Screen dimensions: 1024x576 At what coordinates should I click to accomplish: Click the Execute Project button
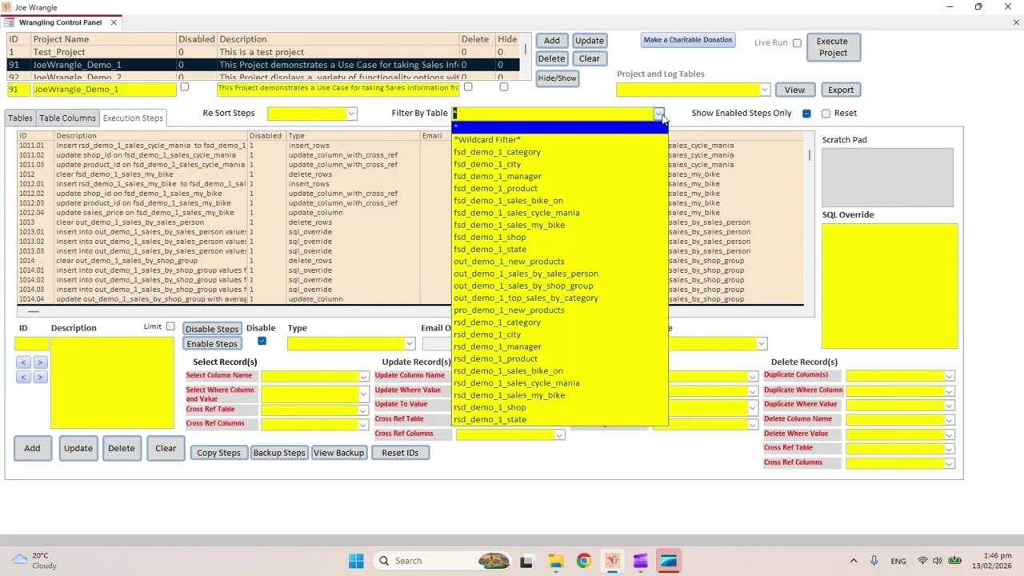tap(832, 47)
